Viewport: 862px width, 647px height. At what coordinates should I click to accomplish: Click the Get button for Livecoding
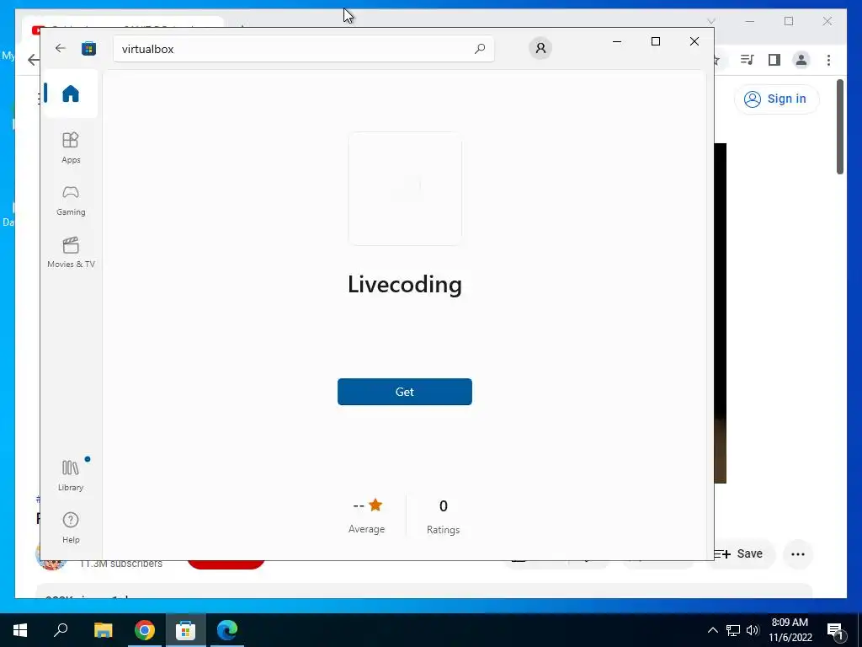(x=405, y=392)
